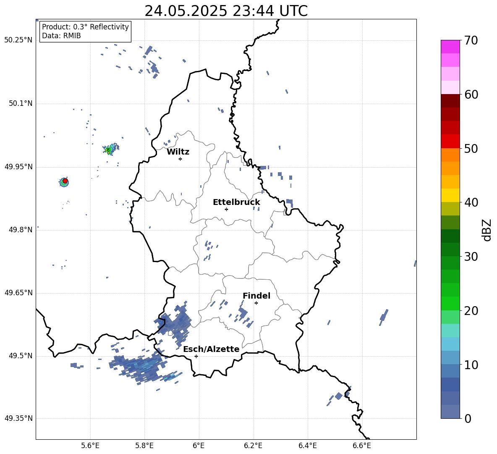The image size is (497, 454).
Task: Click the Ettelbruck cross marker
Action: coord(226,209)
